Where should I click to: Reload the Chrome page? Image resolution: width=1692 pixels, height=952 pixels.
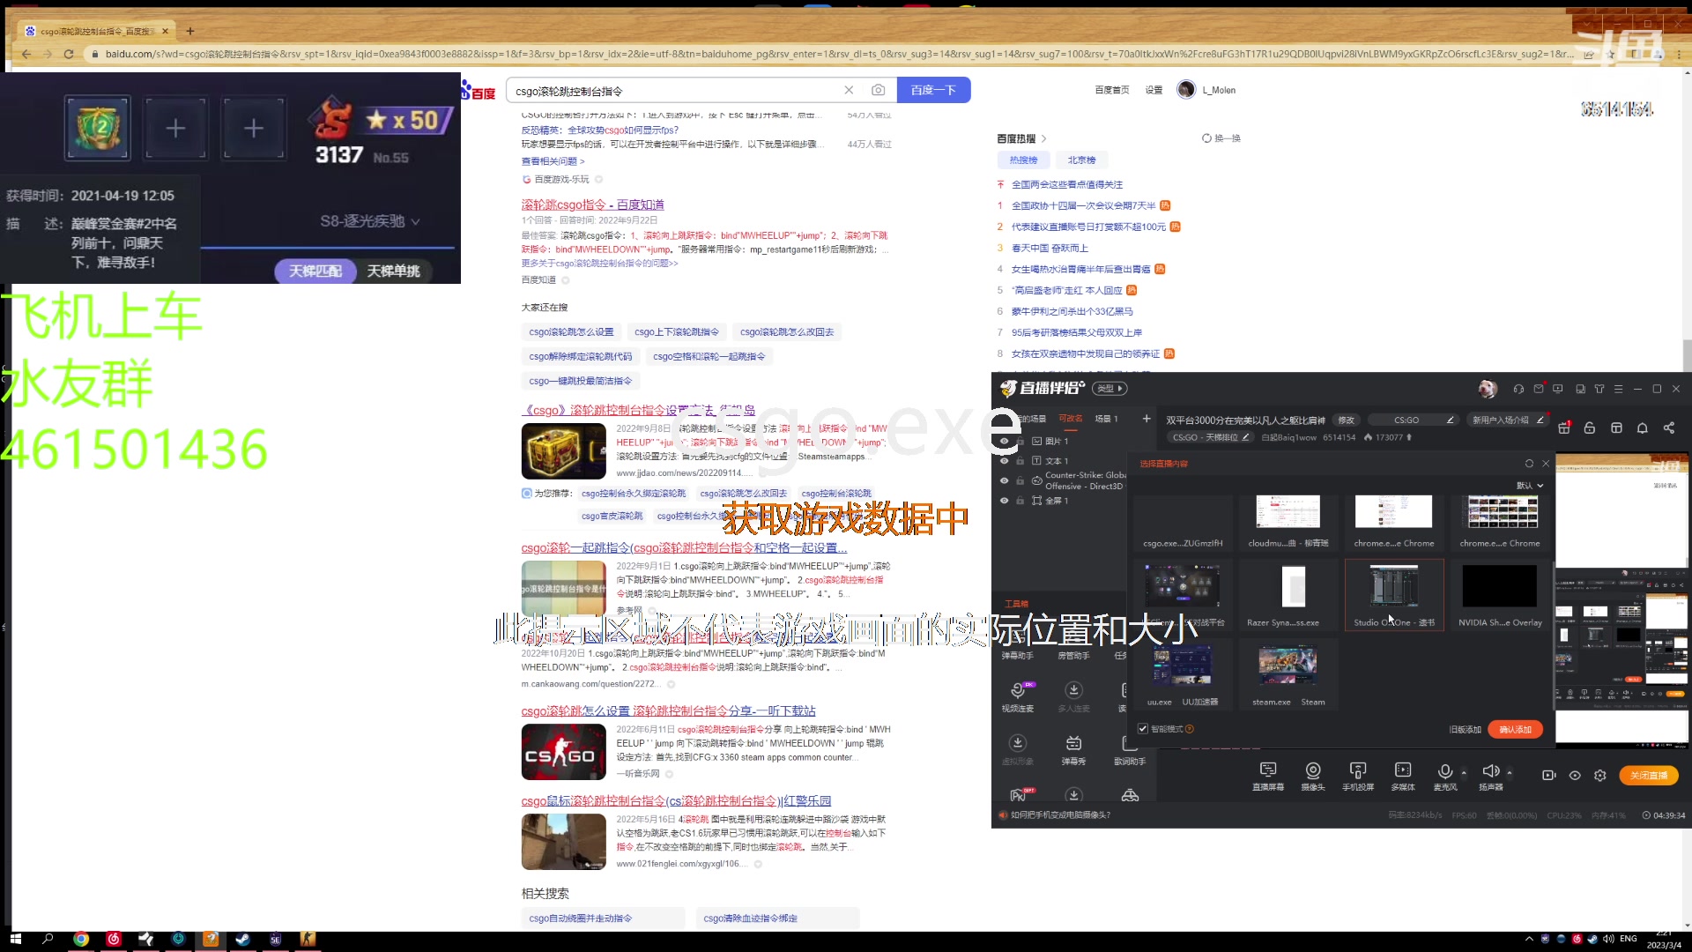pyautogui.click(x=69, y=54)
